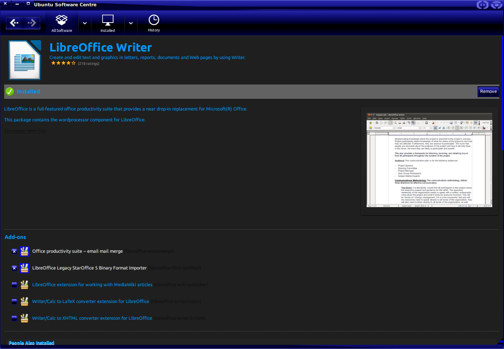Click the Add-ons section heading
Viewport: 504px width, 349px height.
coord(15,237)
